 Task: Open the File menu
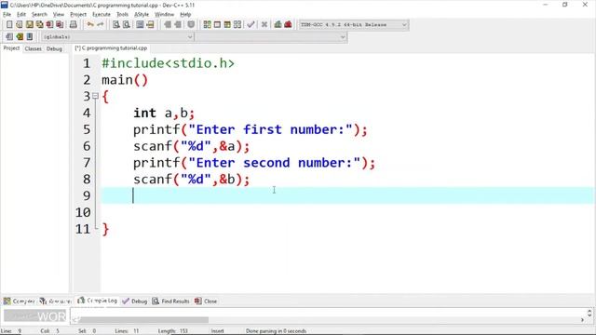point(7,15)
